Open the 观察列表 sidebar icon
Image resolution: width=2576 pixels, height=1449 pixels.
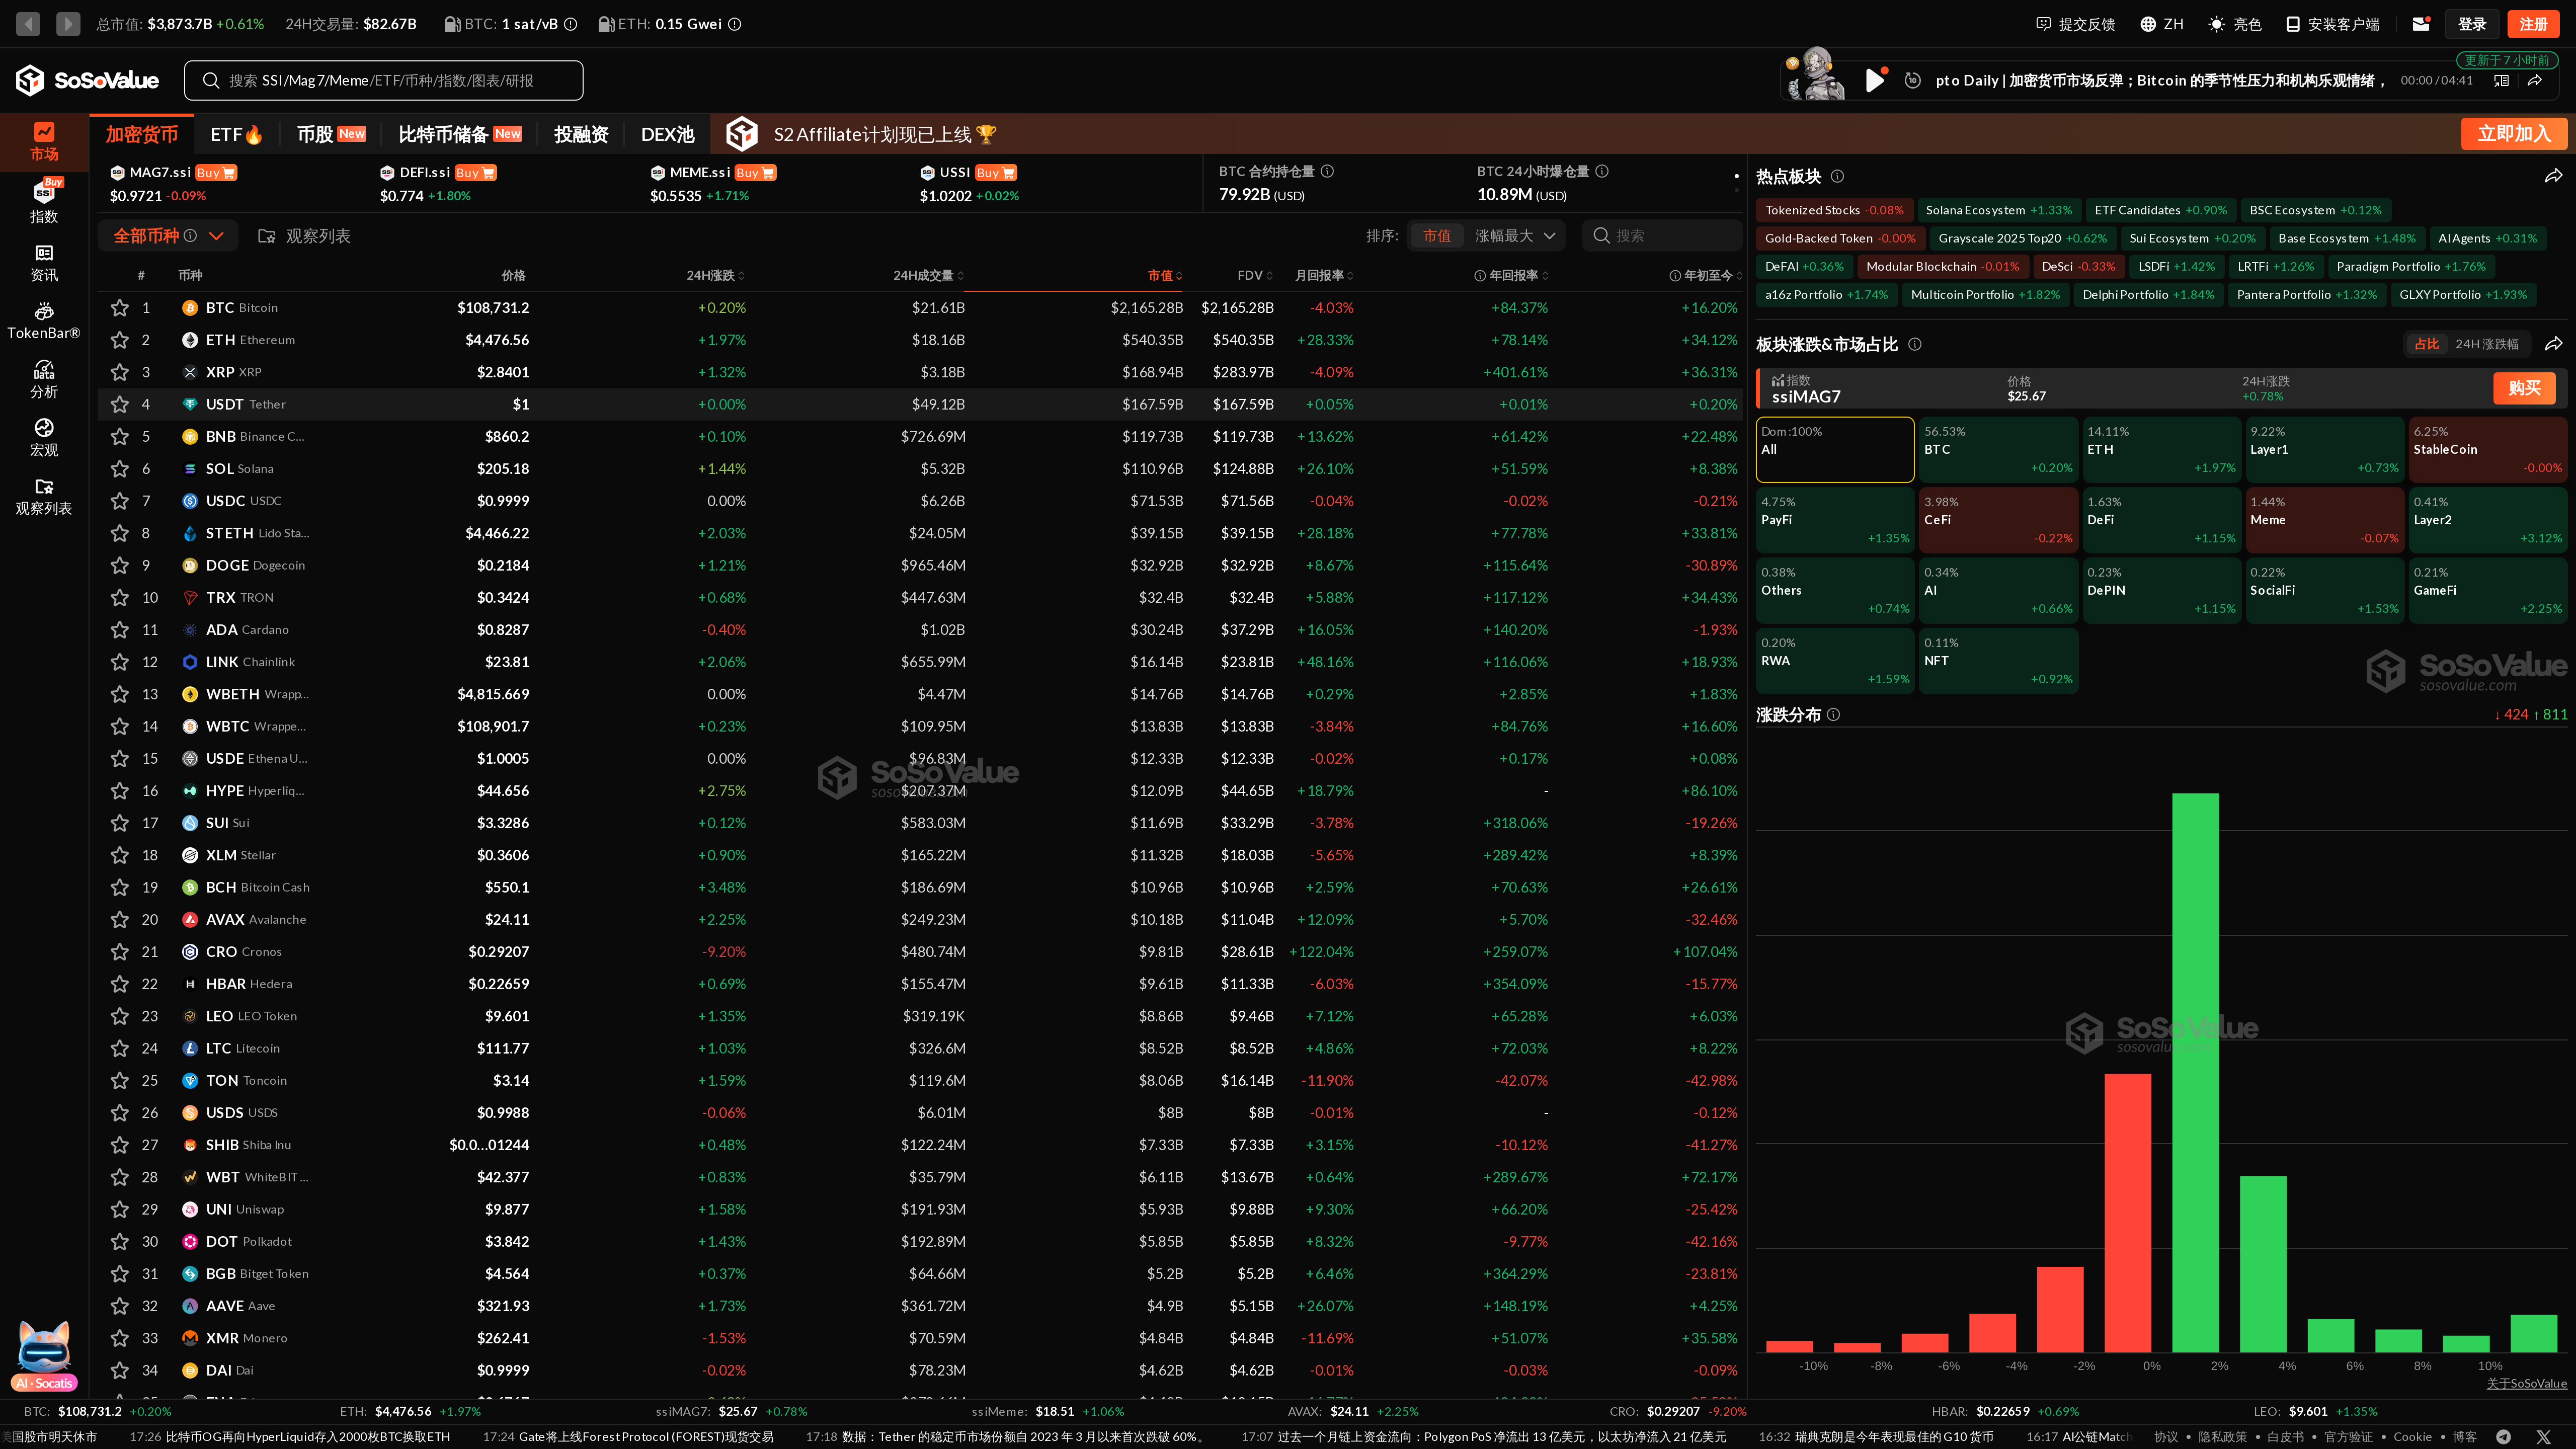pyautogui.click(x=44, y=497)
